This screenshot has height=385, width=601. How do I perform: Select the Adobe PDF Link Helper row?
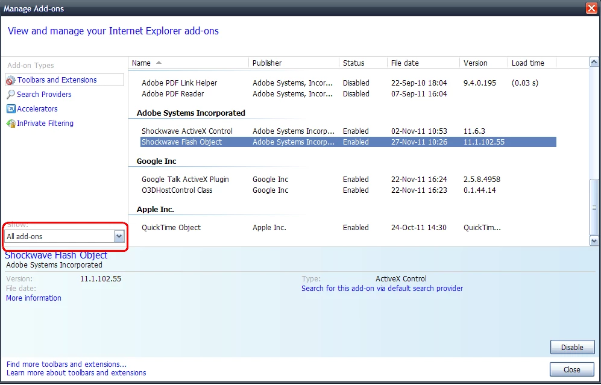(348, 83)
